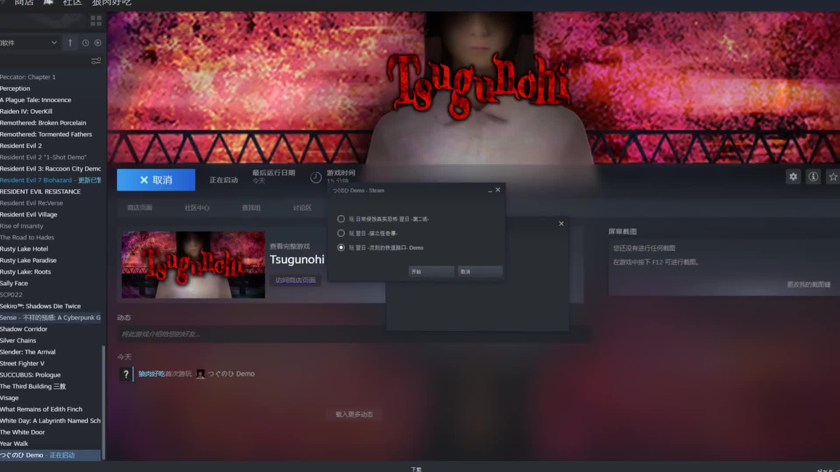Open the 社区中心 tab
Screen dimensions: 840x472
click(x=197, y=208)
